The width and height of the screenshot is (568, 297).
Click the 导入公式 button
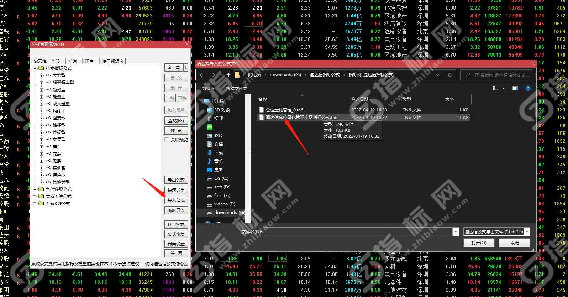(x=176, y=200)
